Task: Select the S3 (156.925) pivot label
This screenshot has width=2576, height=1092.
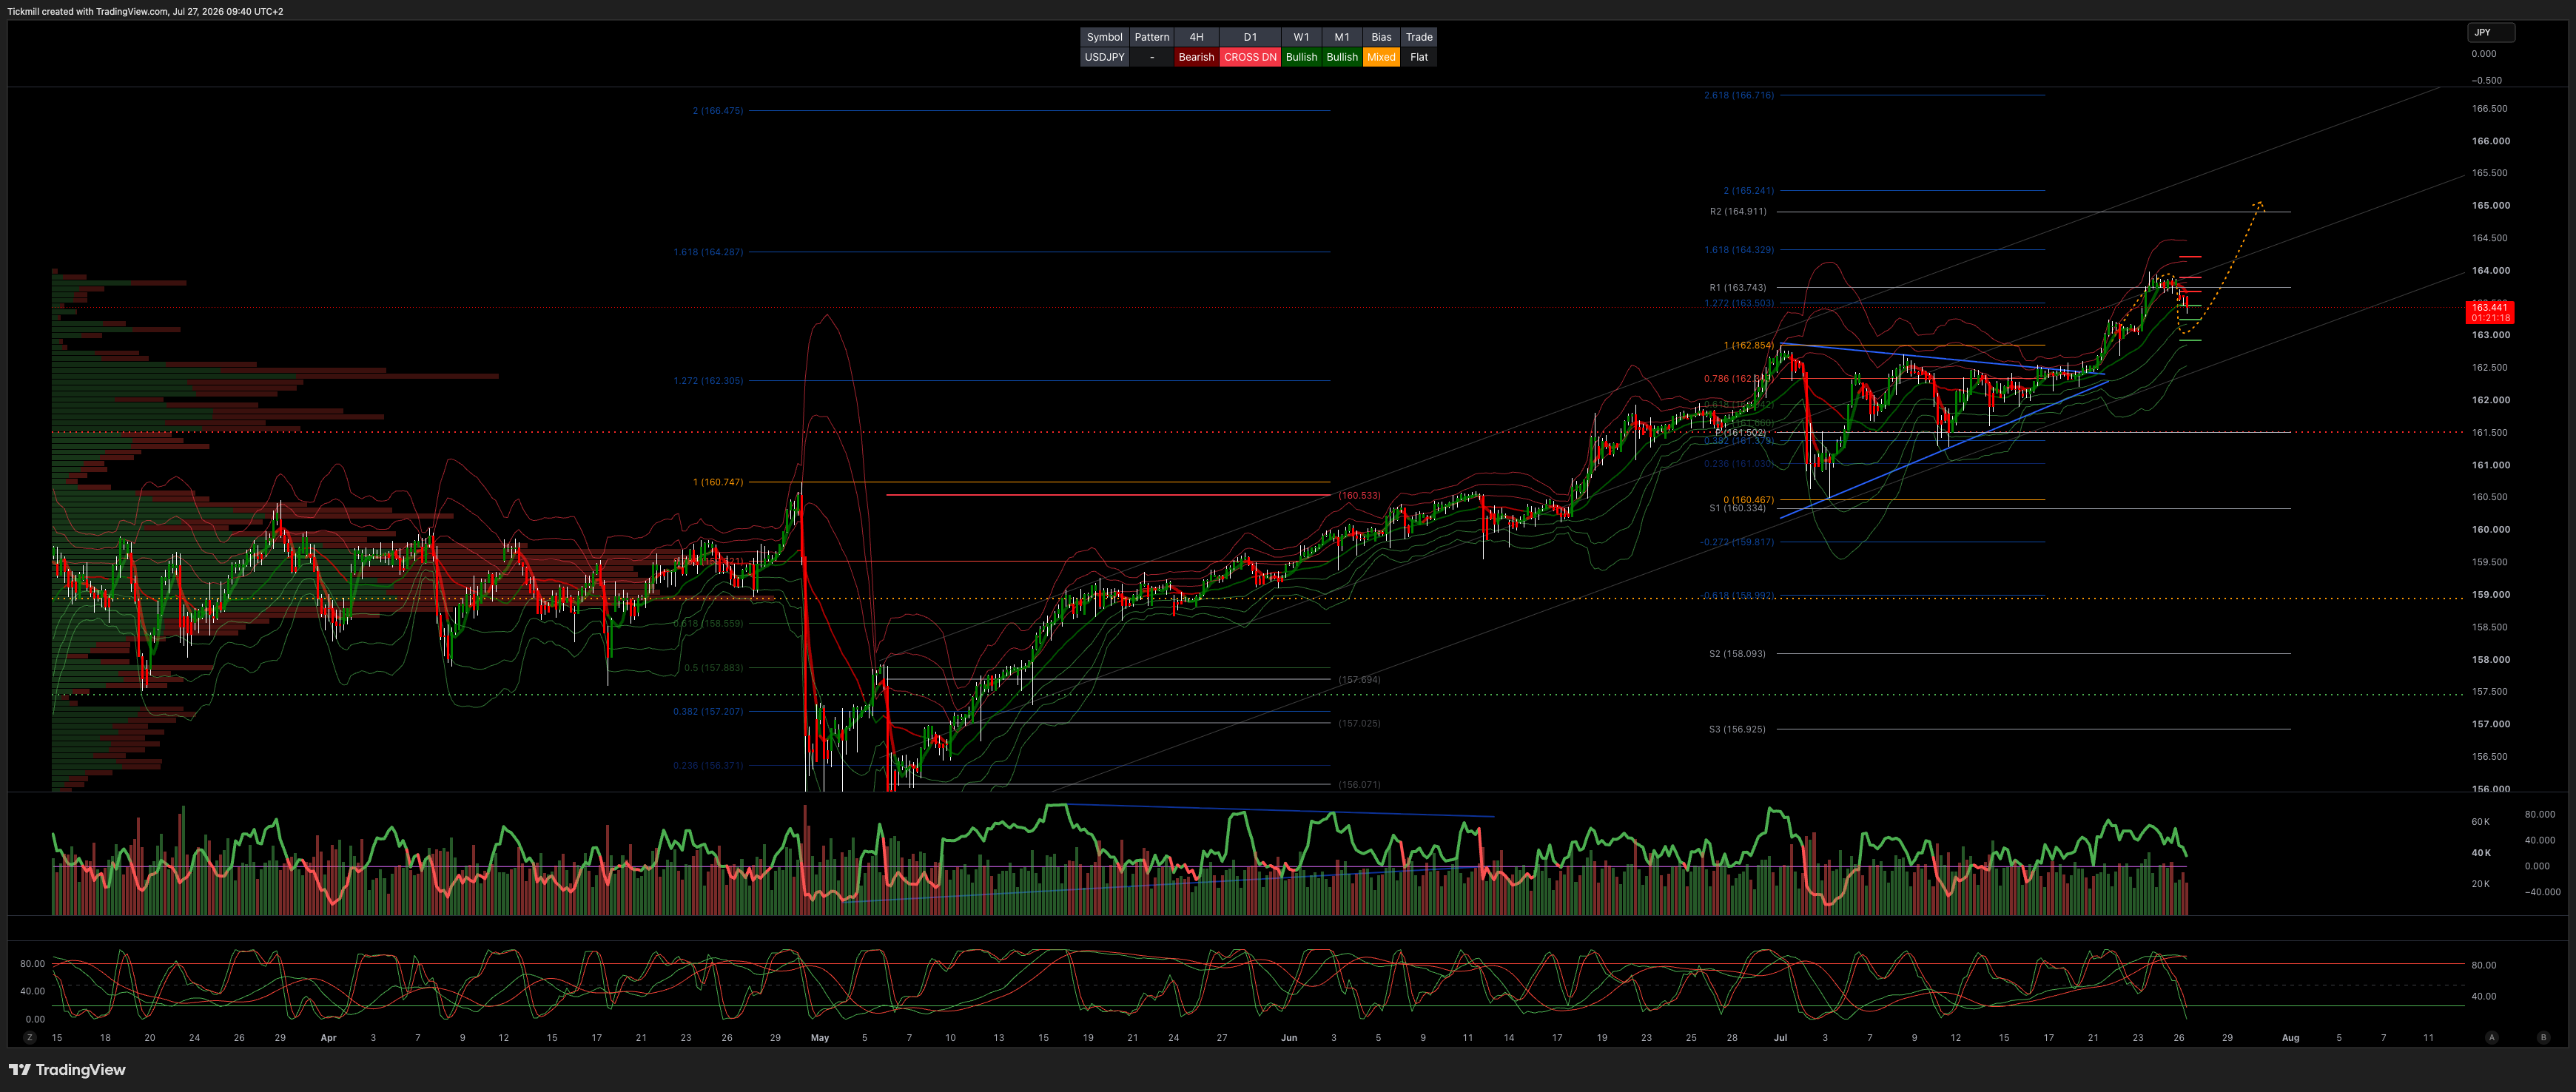Action: (1738, 729)
